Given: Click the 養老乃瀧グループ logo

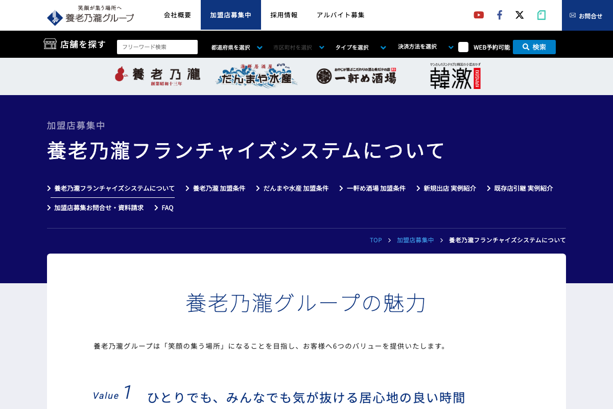Looking at the screenshot, I should [x=90, y=15].
